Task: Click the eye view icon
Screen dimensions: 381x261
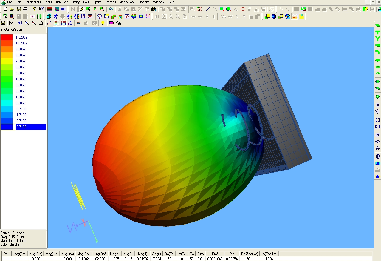Action: 111,9
